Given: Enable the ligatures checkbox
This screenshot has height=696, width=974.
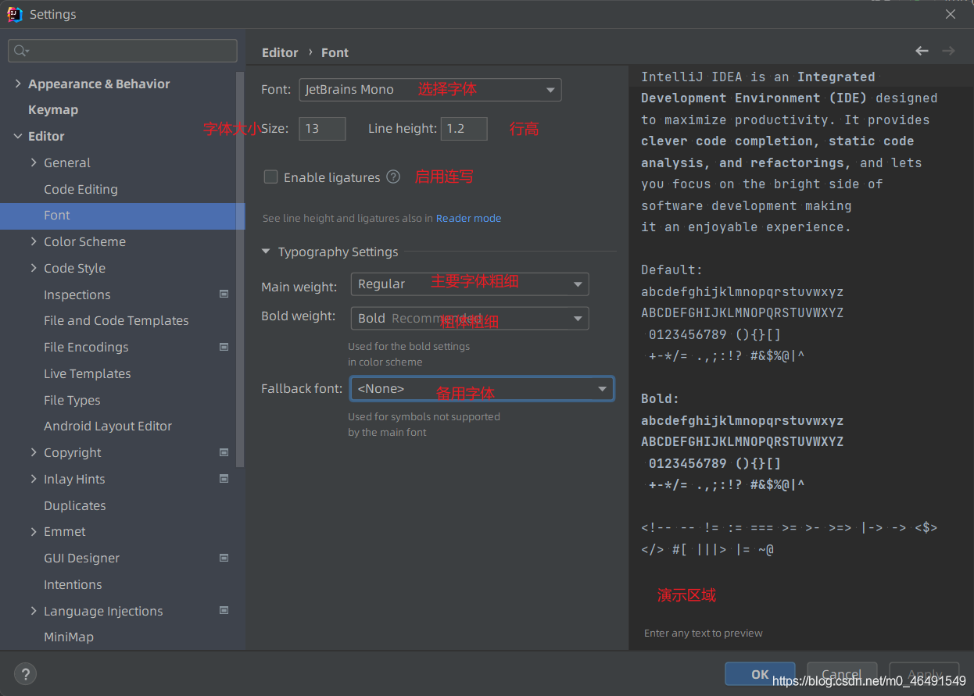Looking at the screenshot, I should 270,177.
